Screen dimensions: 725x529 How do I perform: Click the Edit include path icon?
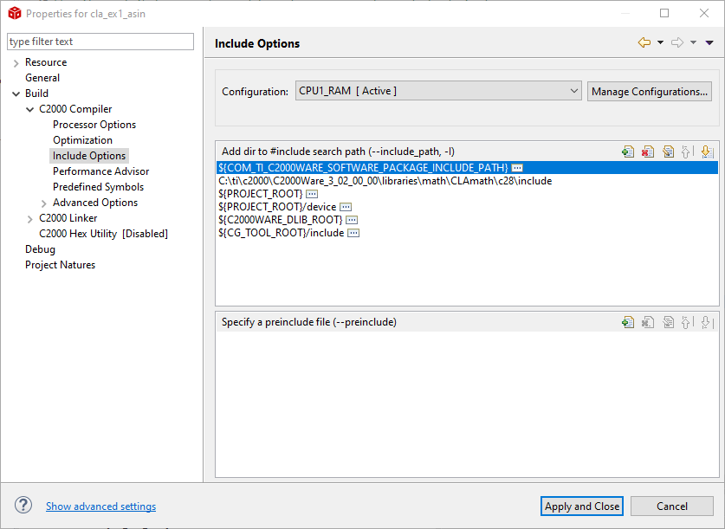[668, 152]
